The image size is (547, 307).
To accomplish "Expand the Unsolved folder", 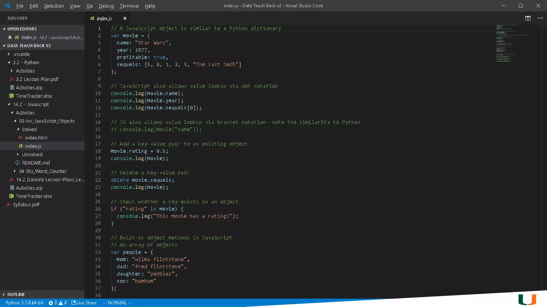I will [x=32, y=155].
